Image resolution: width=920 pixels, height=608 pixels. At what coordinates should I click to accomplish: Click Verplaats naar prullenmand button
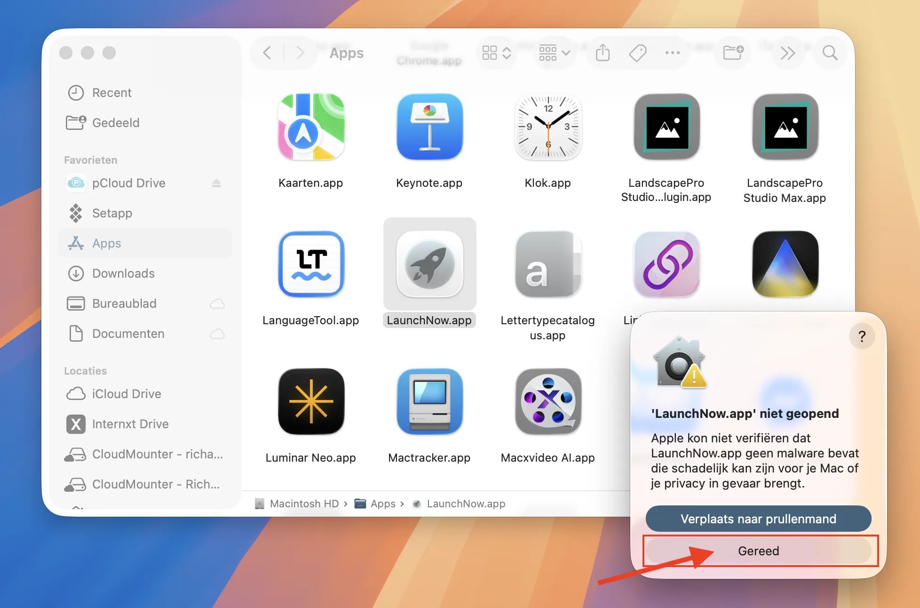[x=758, y=519]
